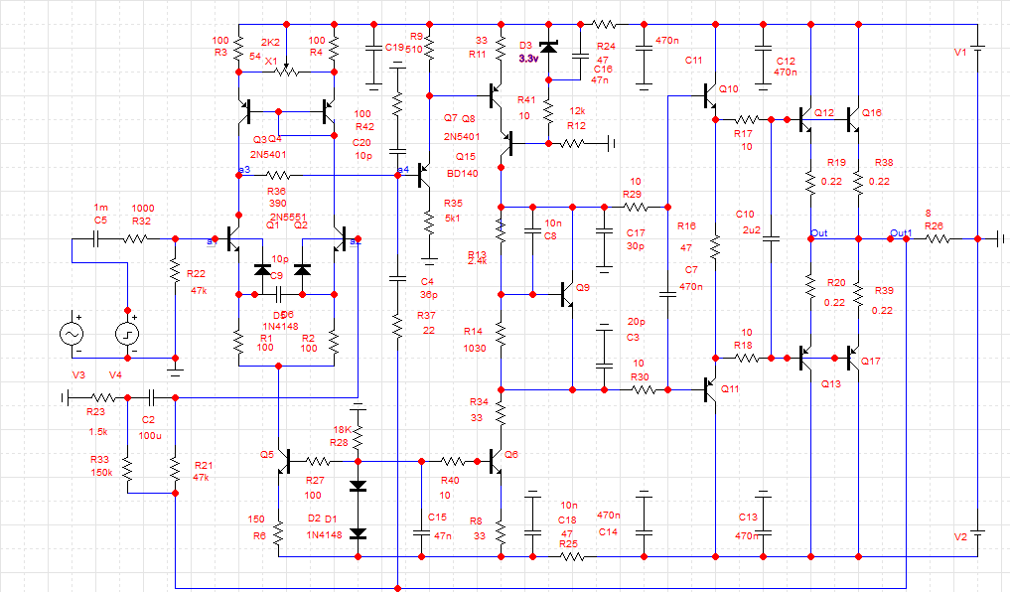Select the V4 step voltage source symbol
Screen dimensions: 1010x592
pyautogui.click(x=127, y=334)
